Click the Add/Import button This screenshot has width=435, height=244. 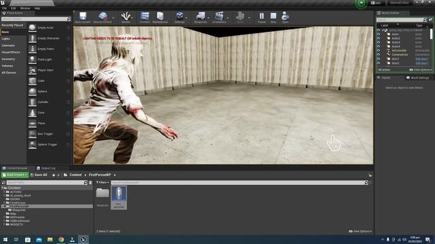click(x=15, y=175)
